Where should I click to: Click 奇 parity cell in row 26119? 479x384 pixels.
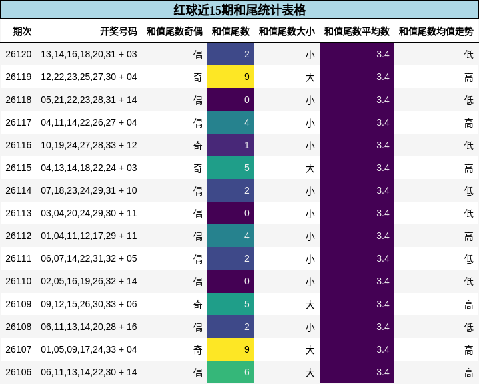(x=198, y=77)
